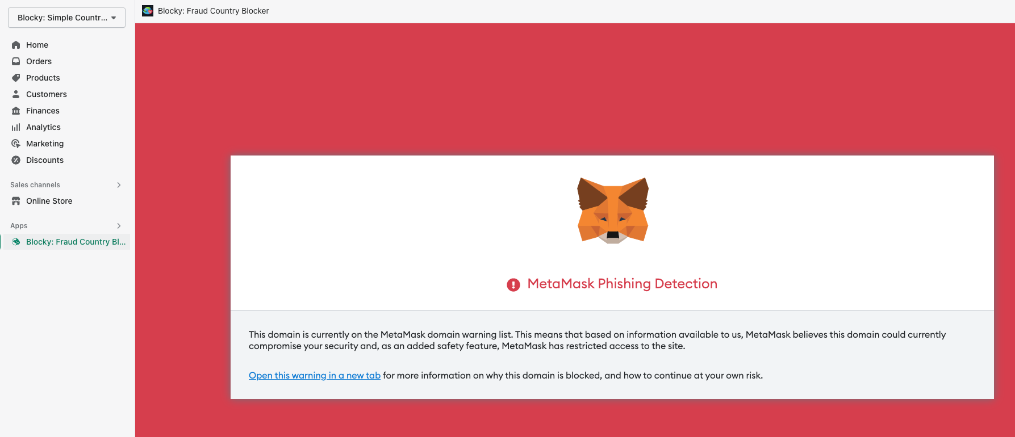Select Online Store under Sales channels
The width and height of the screenshot is (1015, 437).
[x=49, y=200]
